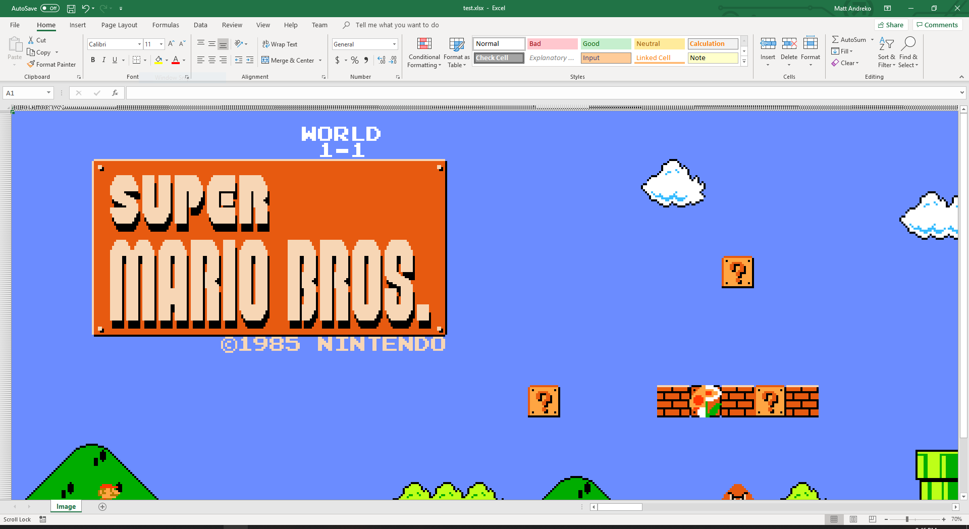
Task: Switch to the Insert tab
Action: pos(78,25)
